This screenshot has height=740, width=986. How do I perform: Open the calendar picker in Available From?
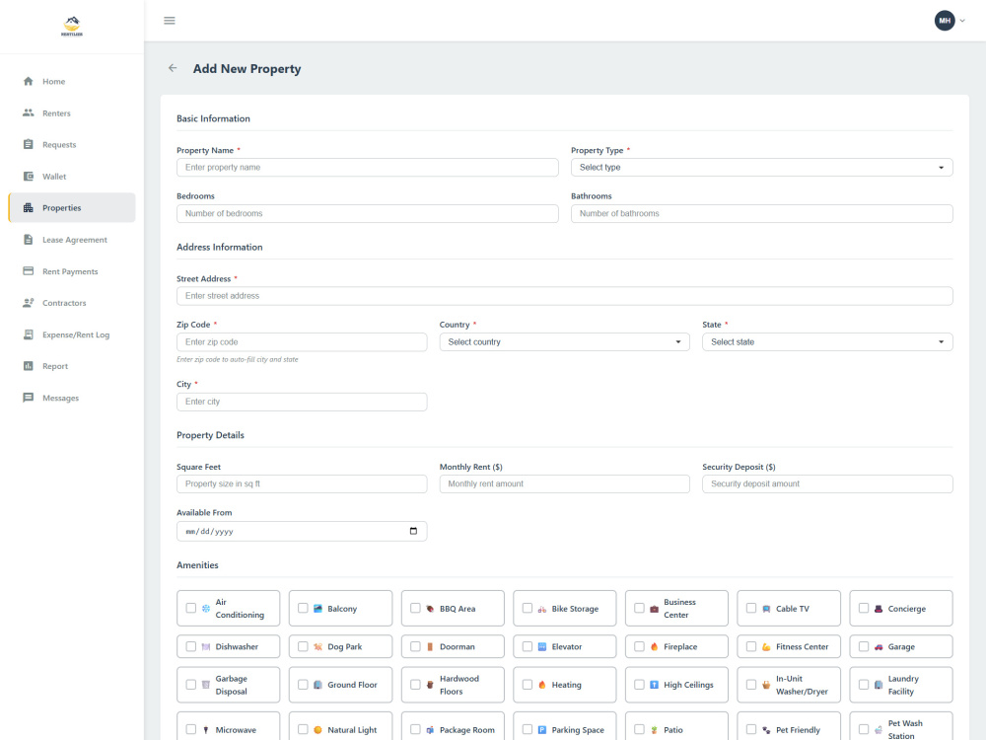point(413,531)
